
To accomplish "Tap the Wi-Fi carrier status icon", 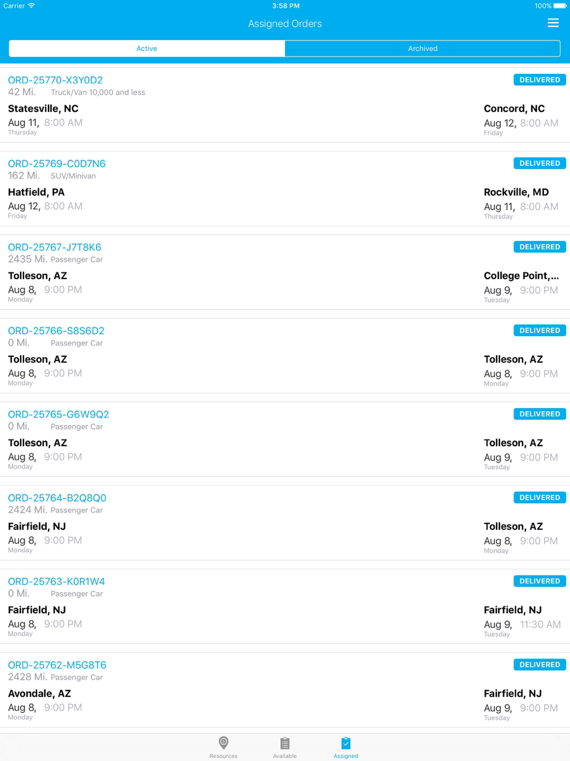I will click(31, 6).
